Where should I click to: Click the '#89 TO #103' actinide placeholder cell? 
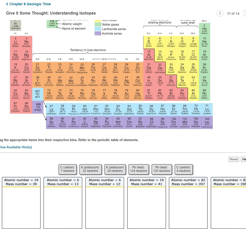pos(38,107)
